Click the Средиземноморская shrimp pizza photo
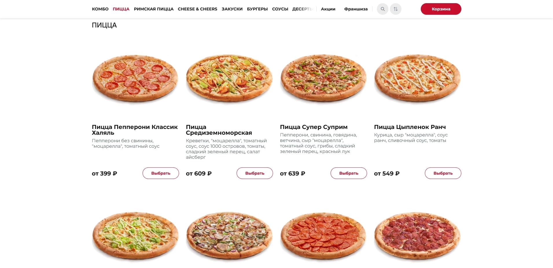This screenshot has height=268, width=553. [229, 78]
